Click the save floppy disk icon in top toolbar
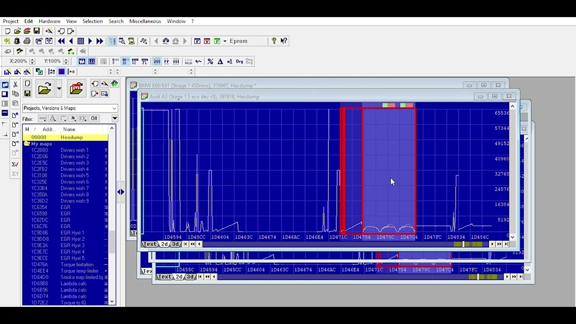Viewport: 576px width, 324px height. pos(36,31)
